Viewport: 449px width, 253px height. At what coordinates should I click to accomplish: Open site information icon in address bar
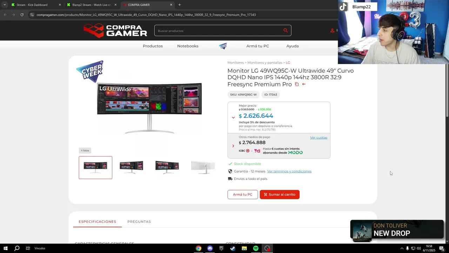pyautogui.click(x=32, y=15)
